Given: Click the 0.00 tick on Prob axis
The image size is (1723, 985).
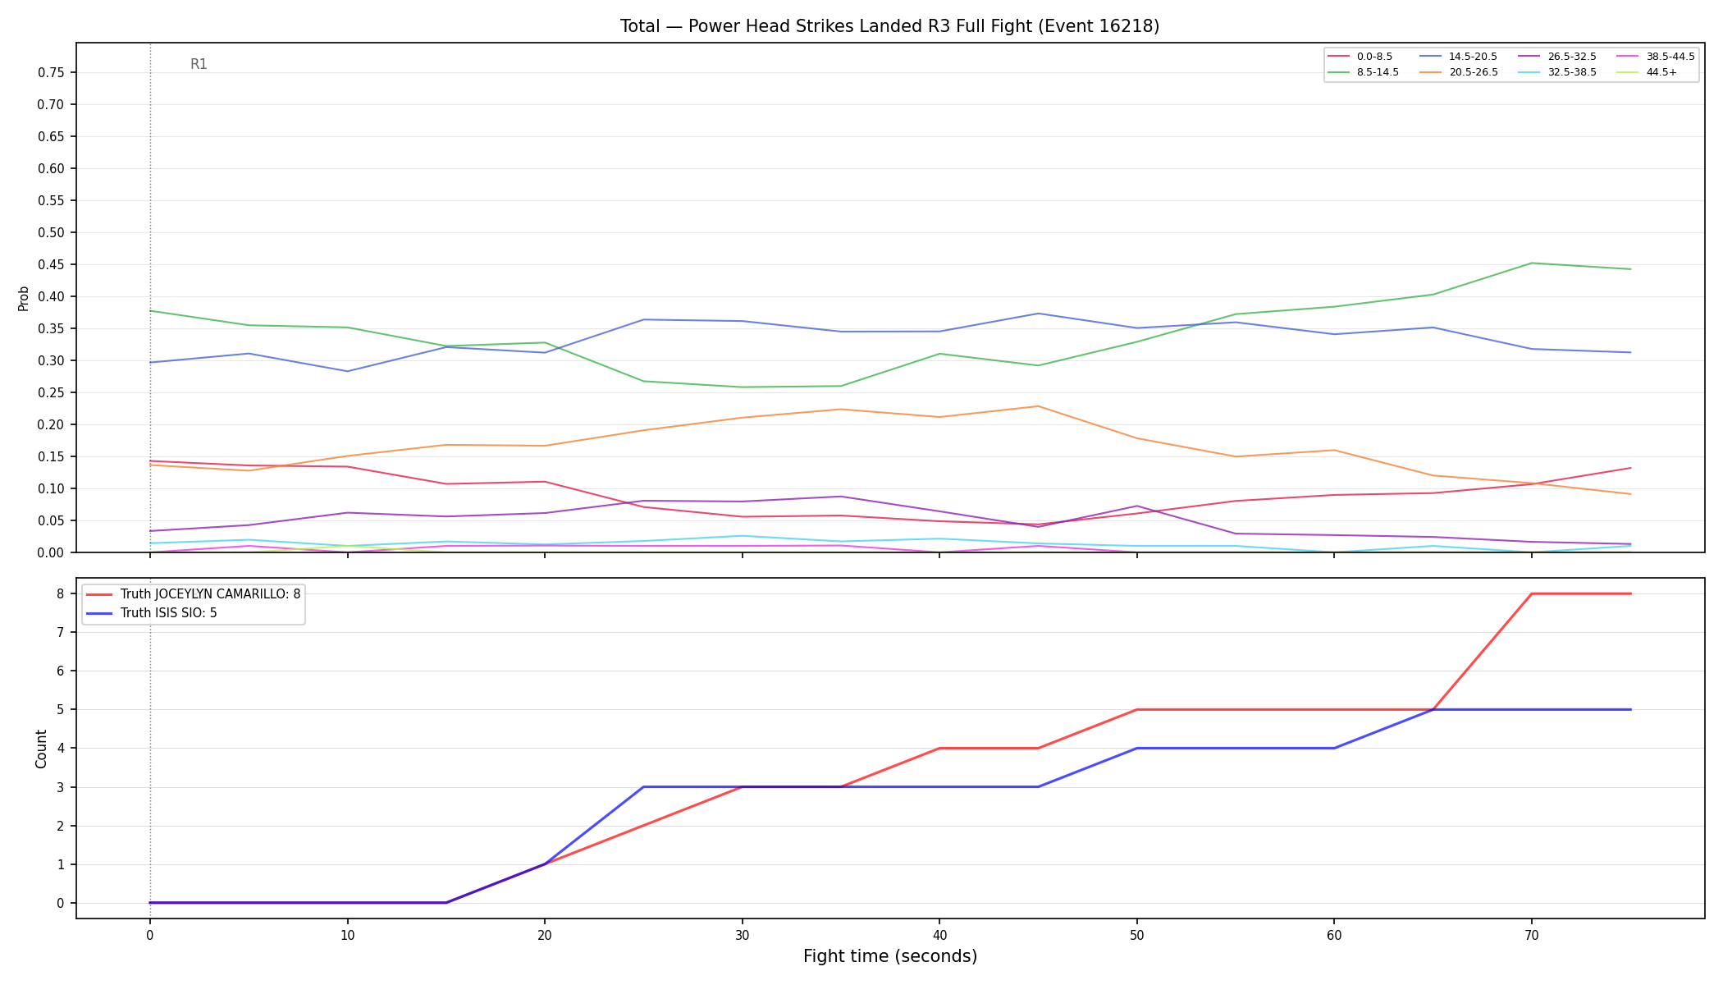Looking at the screenshot, I should click(51, 552).
